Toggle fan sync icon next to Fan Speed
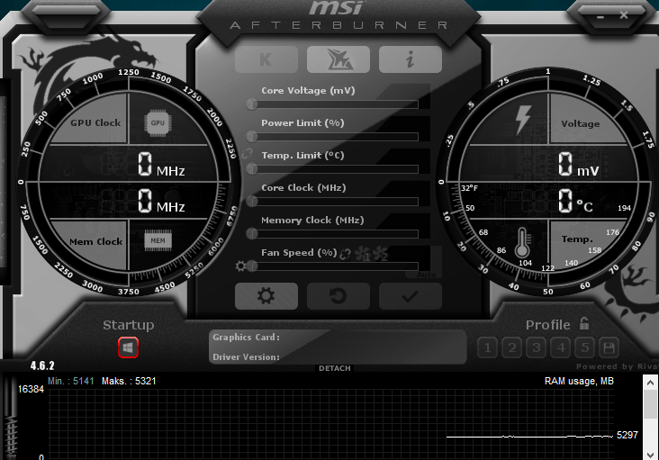 (x=345, y=254)
